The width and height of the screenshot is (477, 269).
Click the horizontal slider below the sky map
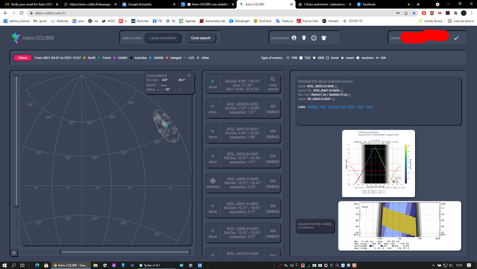(x=125, y=252)
